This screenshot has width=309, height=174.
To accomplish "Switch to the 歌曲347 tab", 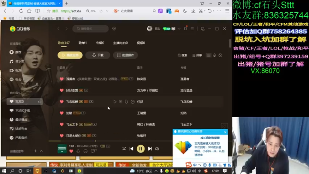I will tap(64, 43).
